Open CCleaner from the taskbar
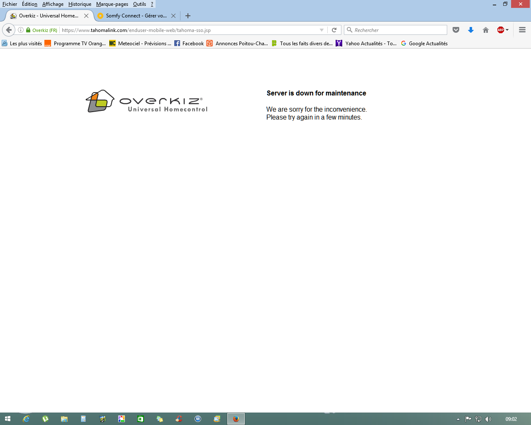The width and height of the screenshot is (531, 425). coord(179,419)
